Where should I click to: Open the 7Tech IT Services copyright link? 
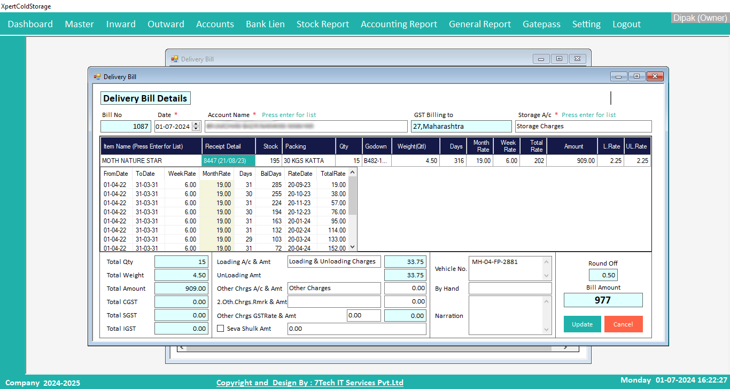click(x=309, y=383)
